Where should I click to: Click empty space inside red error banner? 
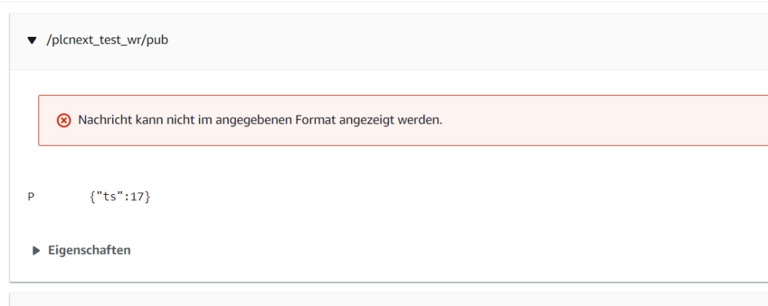tap(602, 120)
